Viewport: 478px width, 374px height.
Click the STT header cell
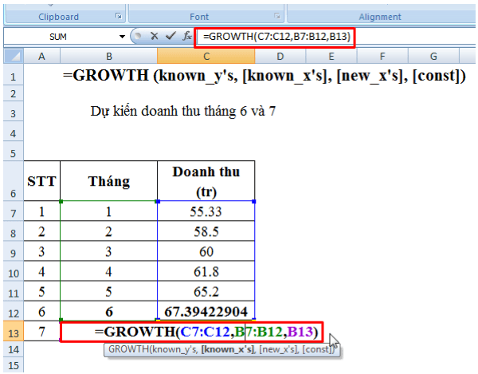coord(41,181)
